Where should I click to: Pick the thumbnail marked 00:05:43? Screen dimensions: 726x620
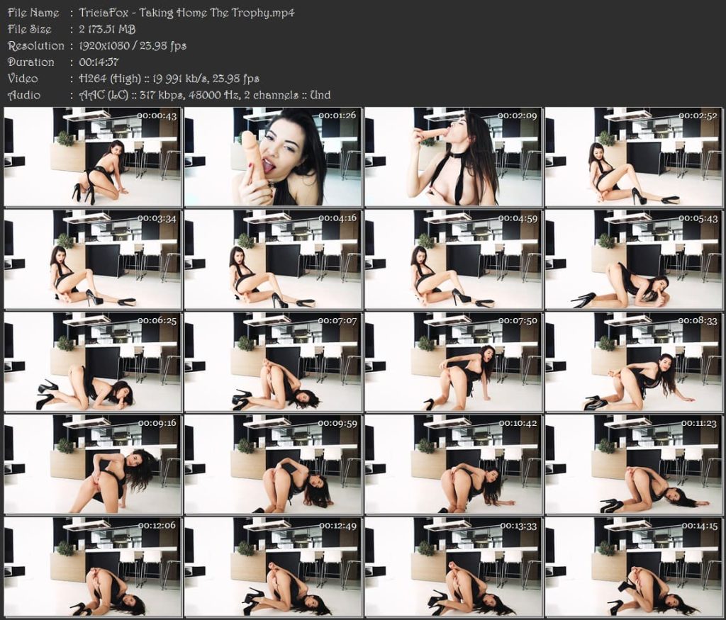(x=633, y=259)
